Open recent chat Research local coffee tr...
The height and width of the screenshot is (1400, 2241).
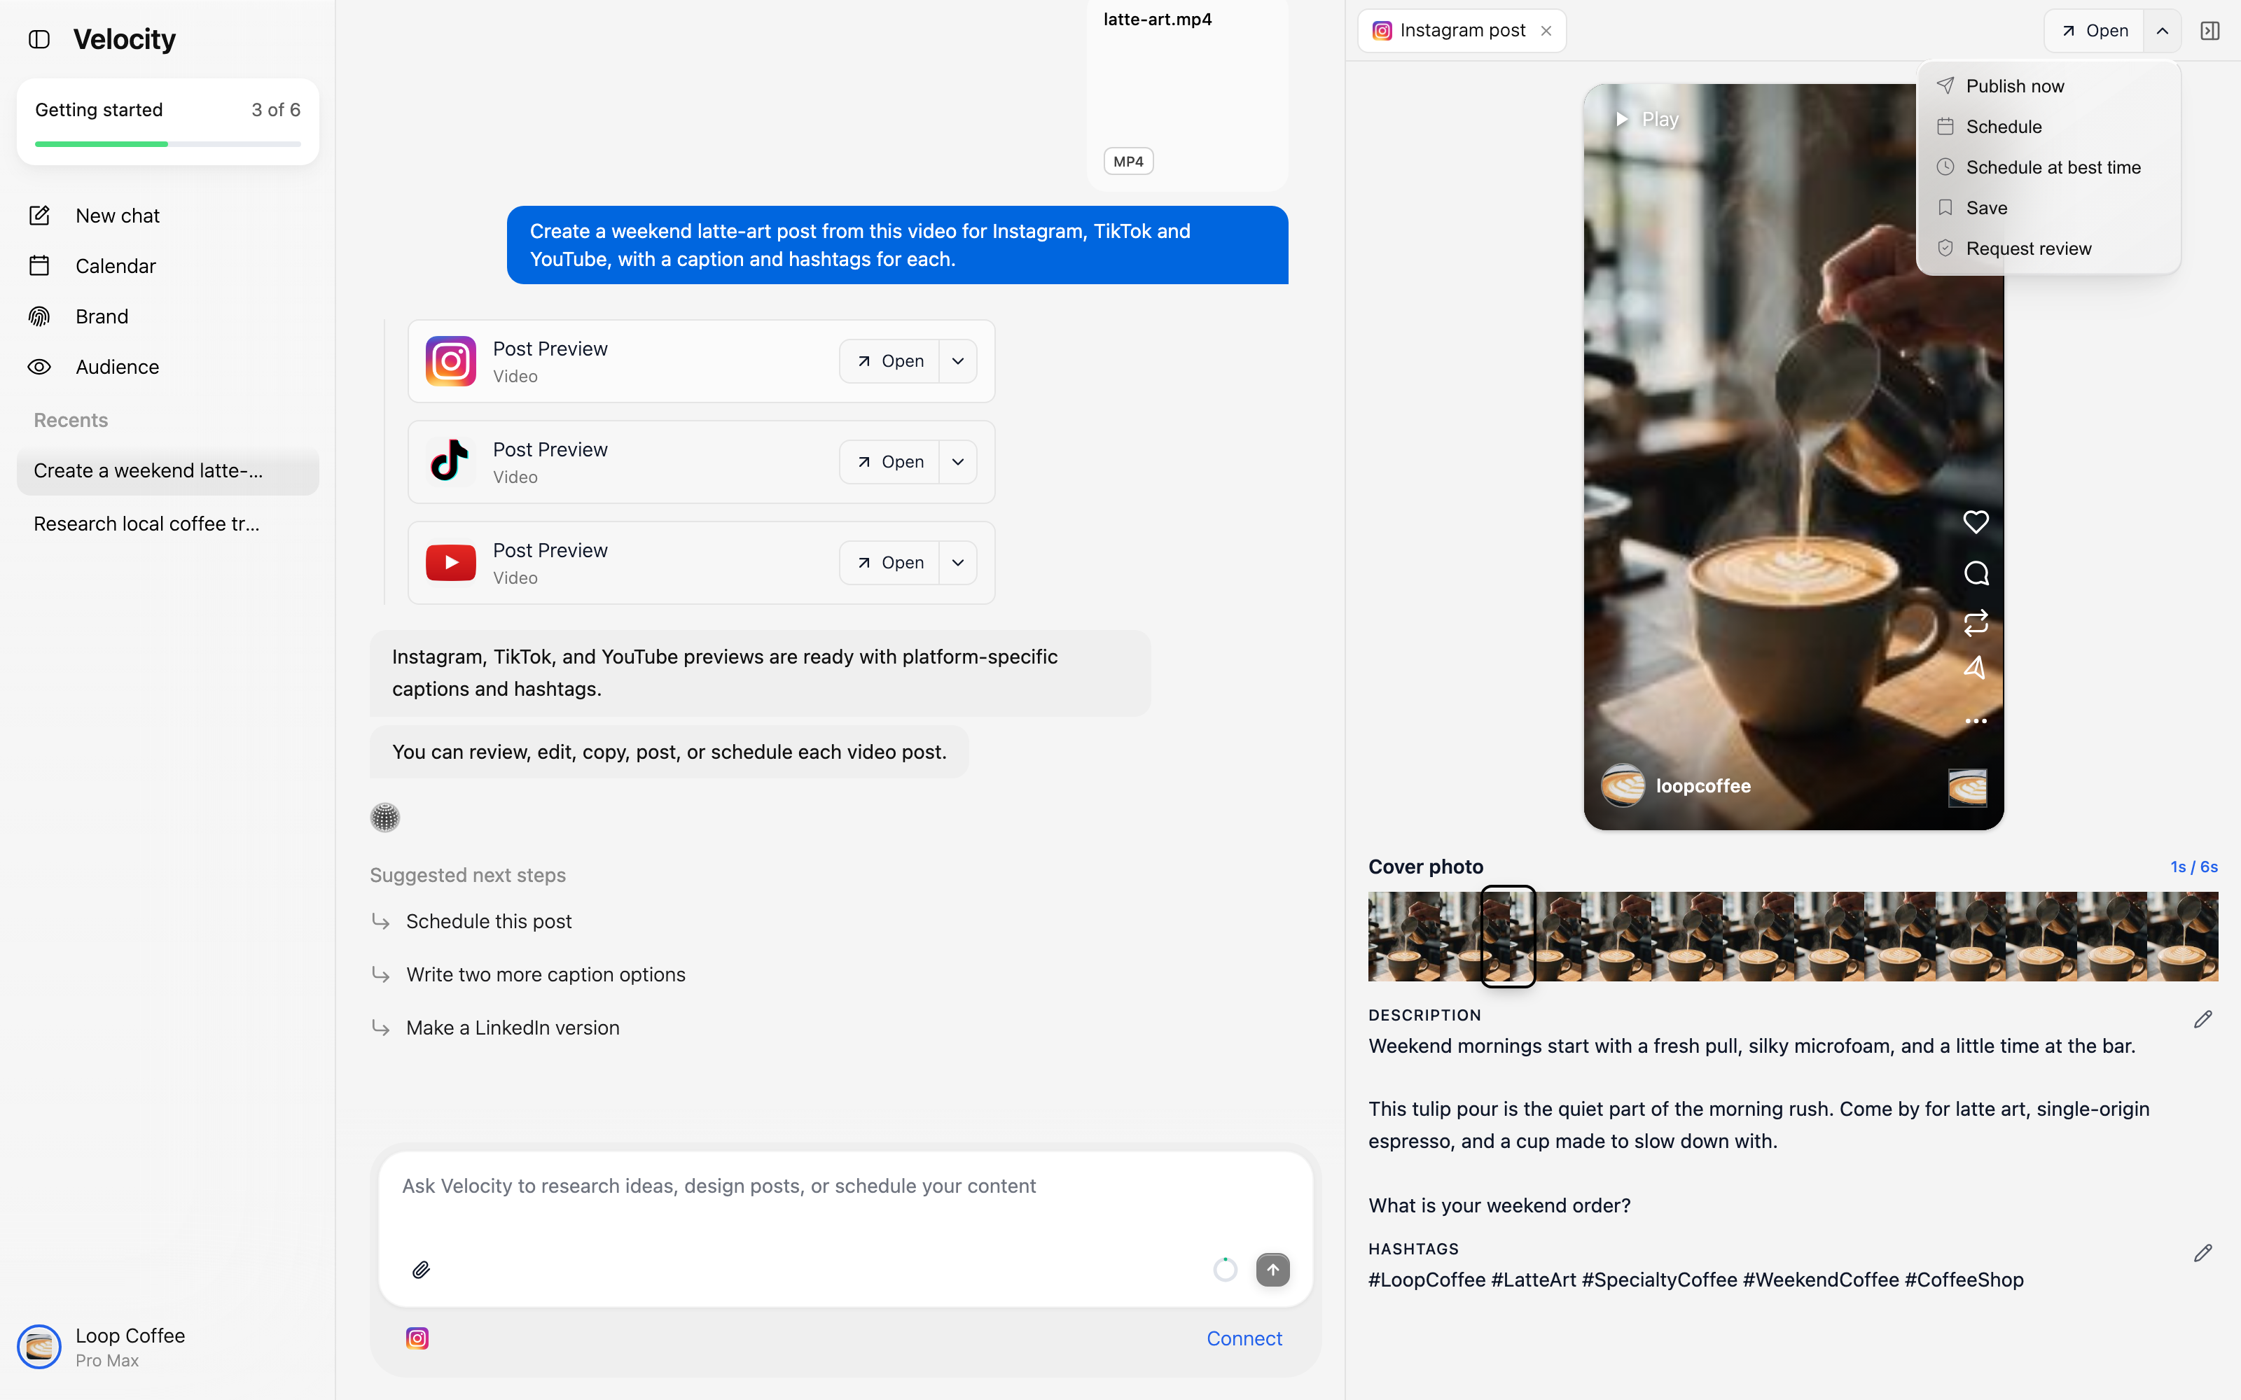point(167,524)
